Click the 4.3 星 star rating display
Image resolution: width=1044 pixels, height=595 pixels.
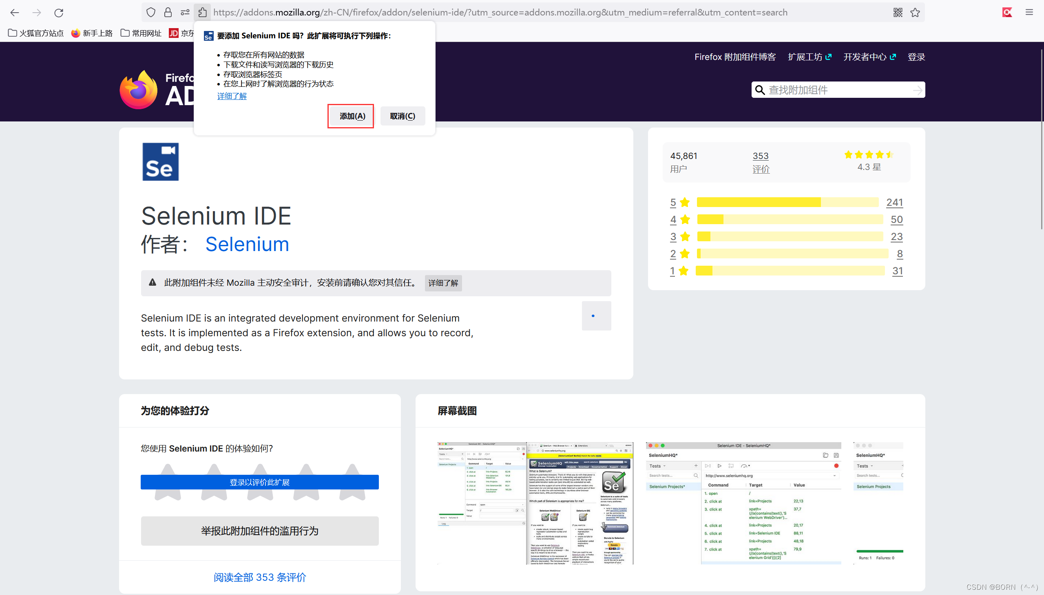point(869,161)
